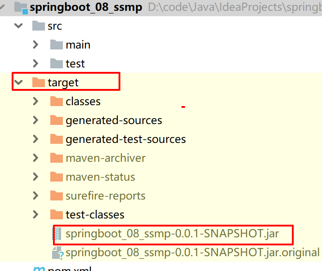Click the springboot_08_ssmp project module icon

(21, 8)
